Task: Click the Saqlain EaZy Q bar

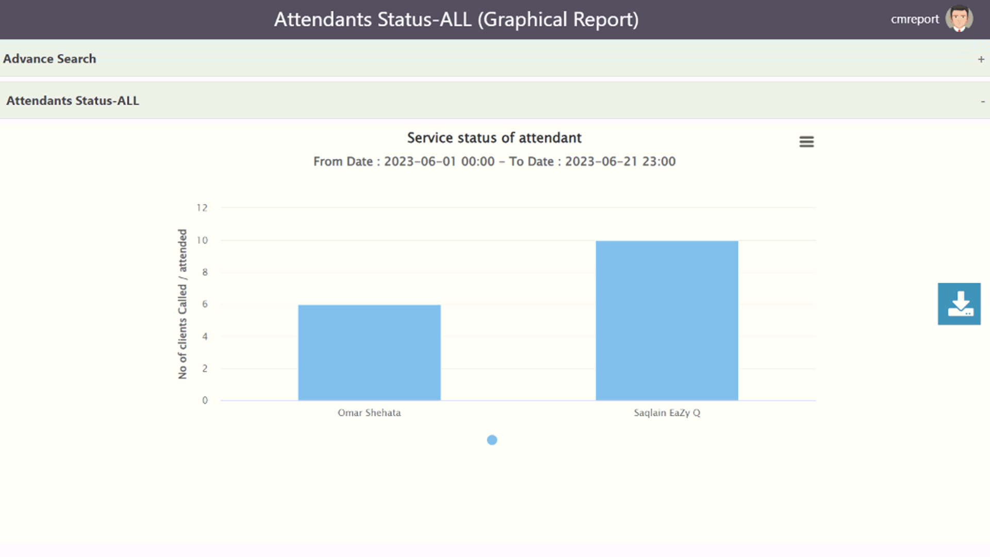Action: coord(667,320)
